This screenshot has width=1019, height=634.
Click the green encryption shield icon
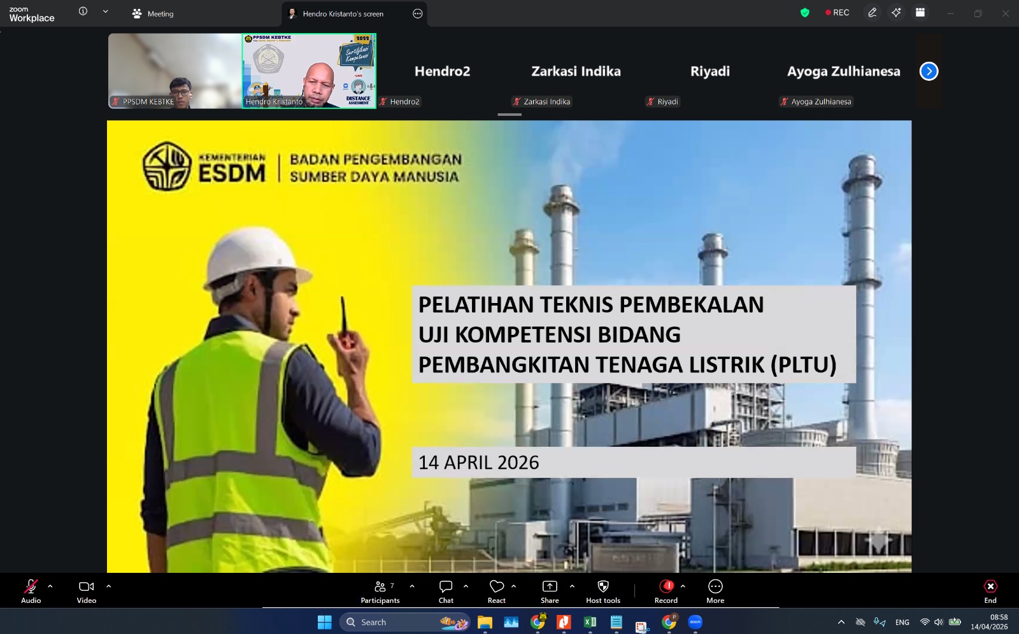coord(805,13)
